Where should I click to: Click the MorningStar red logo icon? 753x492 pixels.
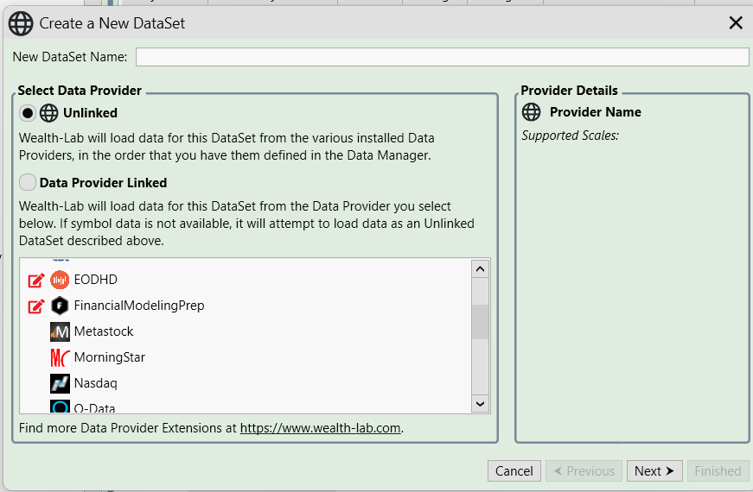pyautogui.click(x=60, y=357)
